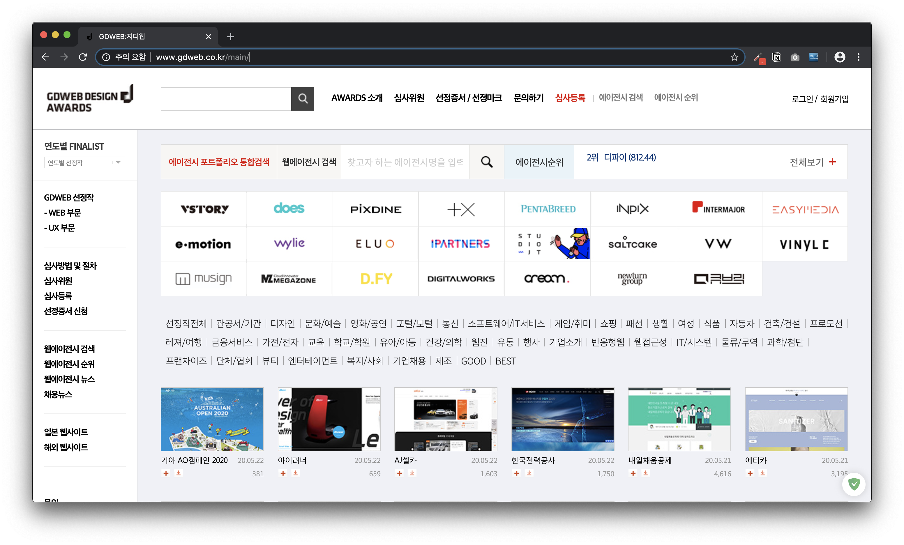Click the browser forward arrow

pyautogui.click(x=64, y=57)
